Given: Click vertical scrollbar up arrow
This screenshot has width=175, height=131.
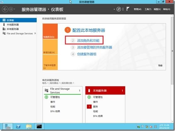Looking at the screenshot, I should [172, 16].
